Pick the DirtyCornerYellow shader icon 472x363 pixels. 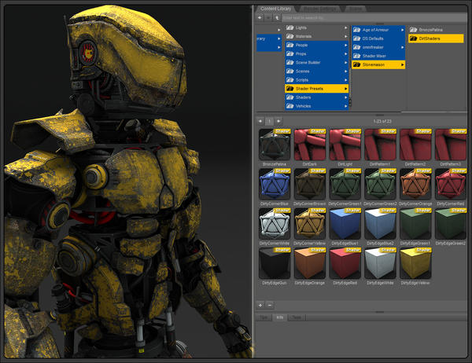click(x=310, y=224)
